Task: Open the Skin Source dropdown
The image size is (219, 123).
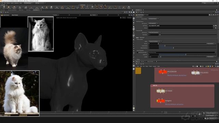Action: [x=153, y=24]
